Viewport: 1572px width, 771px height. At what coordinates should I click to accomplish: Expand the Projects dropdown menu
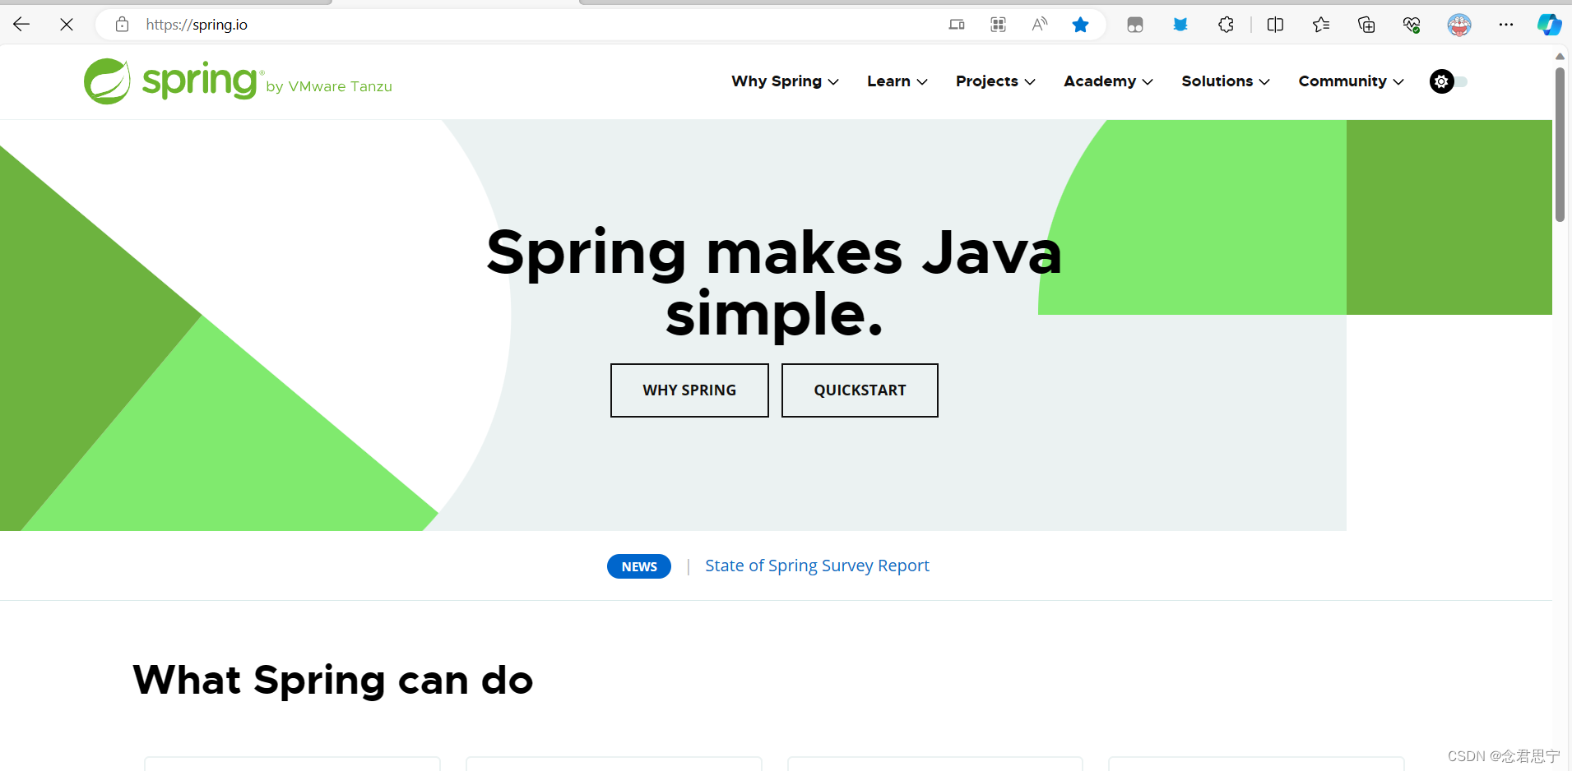coord(995,81)
